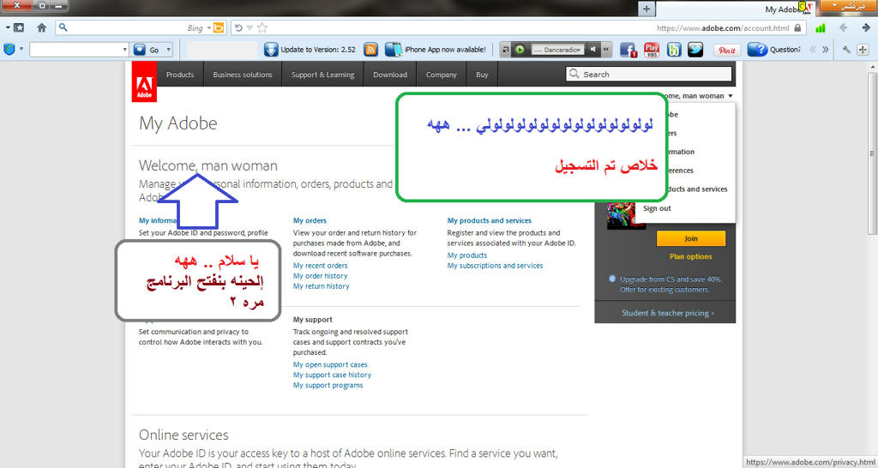878x468 pixels.
Task: Bookmark this page with the star icon
Action: pos(262,27)
